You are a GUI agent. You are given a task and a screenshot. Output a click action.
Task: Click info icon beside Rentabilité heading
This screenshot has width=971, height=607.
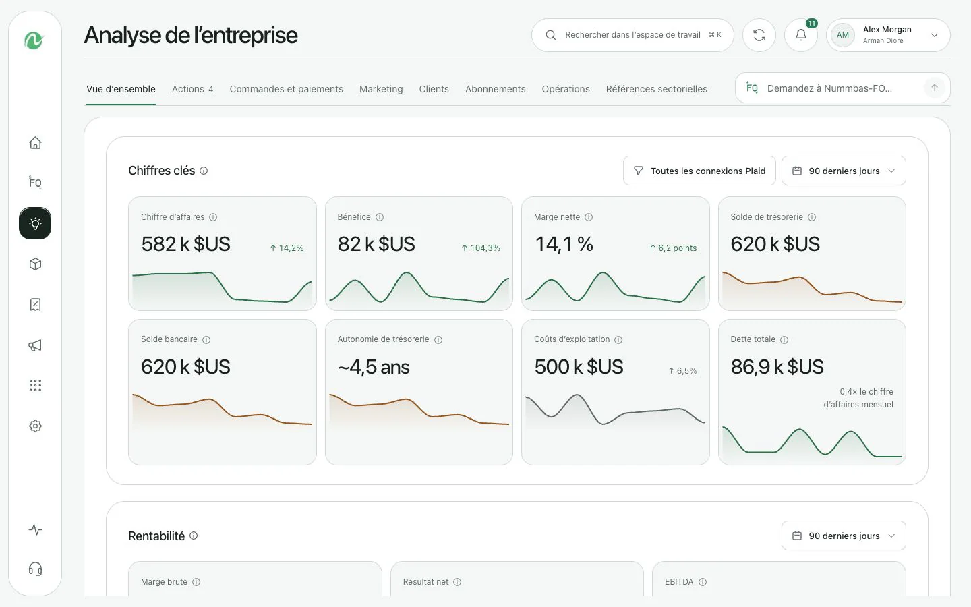[x=194, y=536]
